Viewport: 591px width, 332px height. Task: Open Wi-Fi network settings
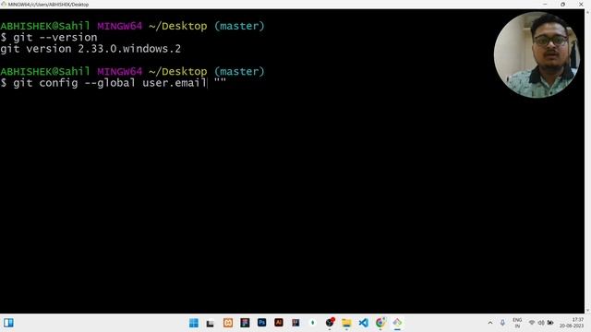(x=532, y=323)
